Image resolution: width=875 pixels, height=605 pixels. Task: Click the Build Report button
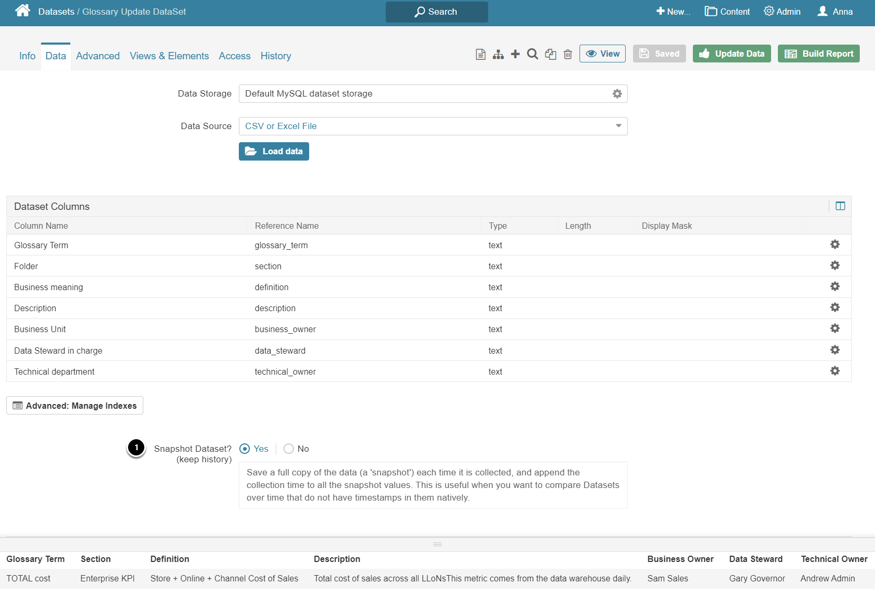coord(818,54)
